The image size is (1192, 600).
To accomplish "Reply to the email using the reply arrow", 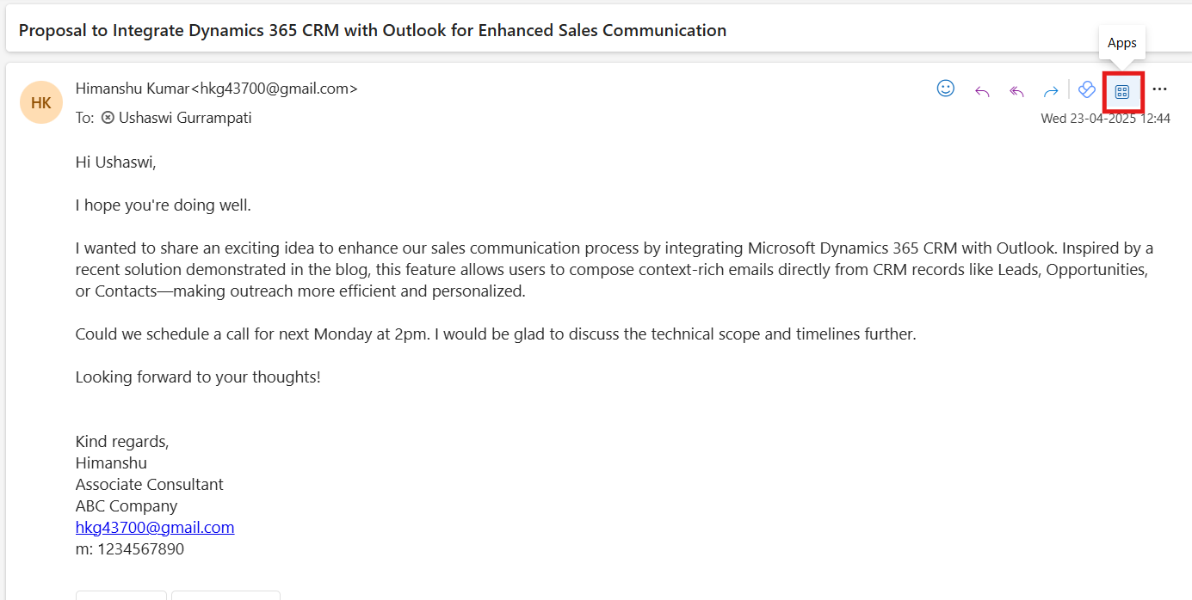I will pos(982,91).
